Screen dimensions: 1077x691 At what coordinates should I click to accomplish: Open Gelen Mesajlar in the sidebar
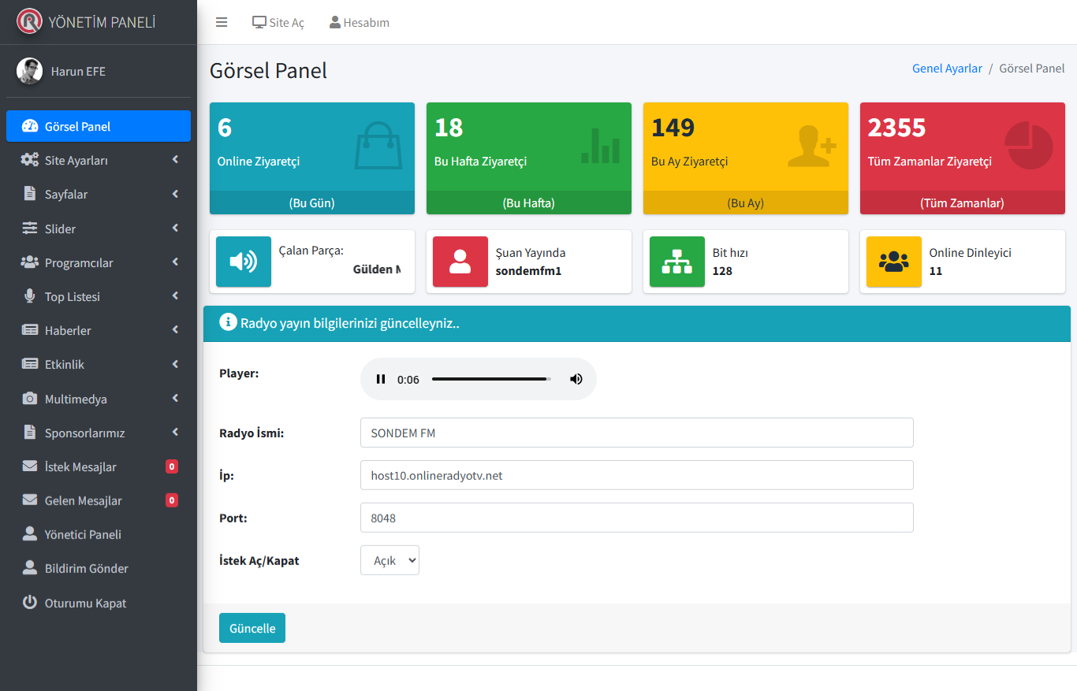click(x=83, y=500)
